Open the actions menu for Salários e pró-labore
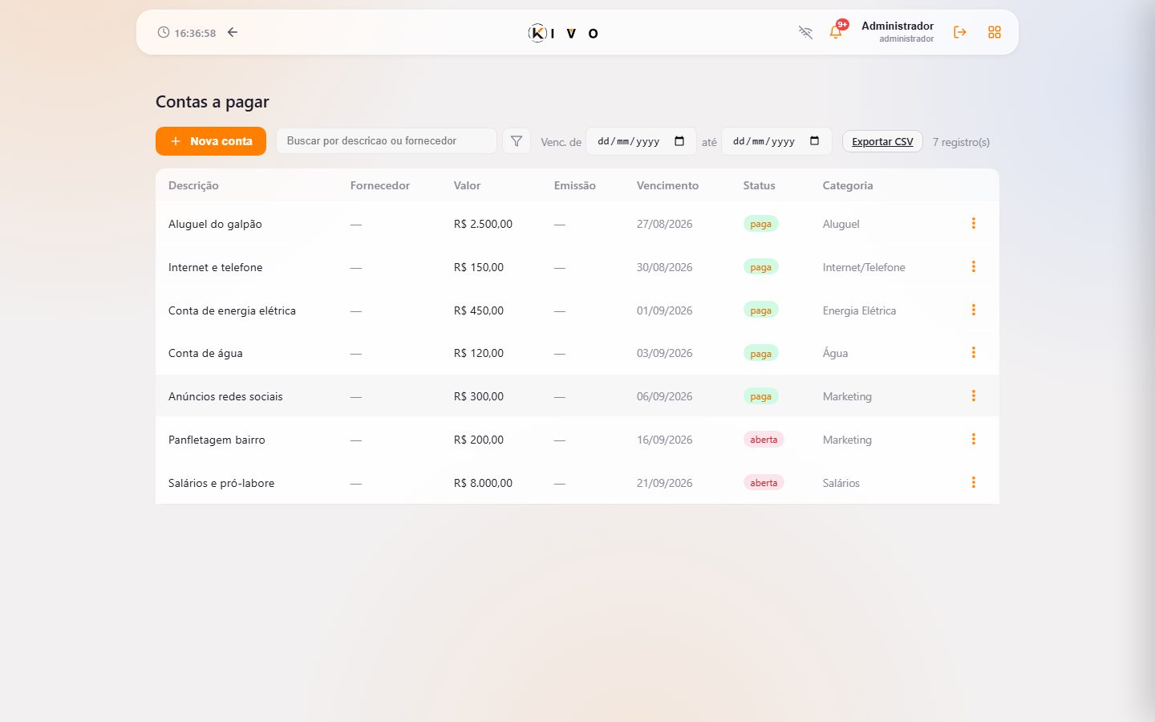 [x=974, y=482]
